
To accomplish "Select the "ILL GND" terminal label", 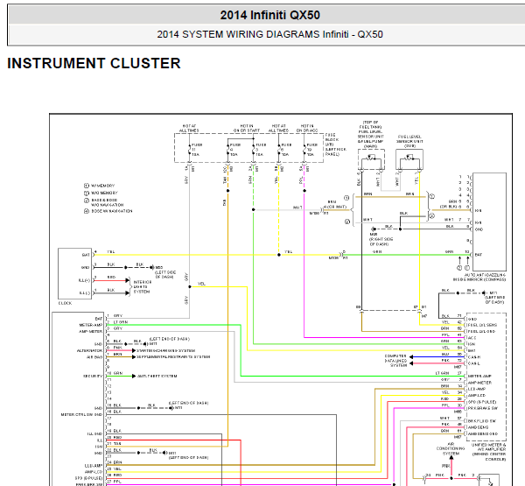I will pyautogui.click(x=94, y=433).
